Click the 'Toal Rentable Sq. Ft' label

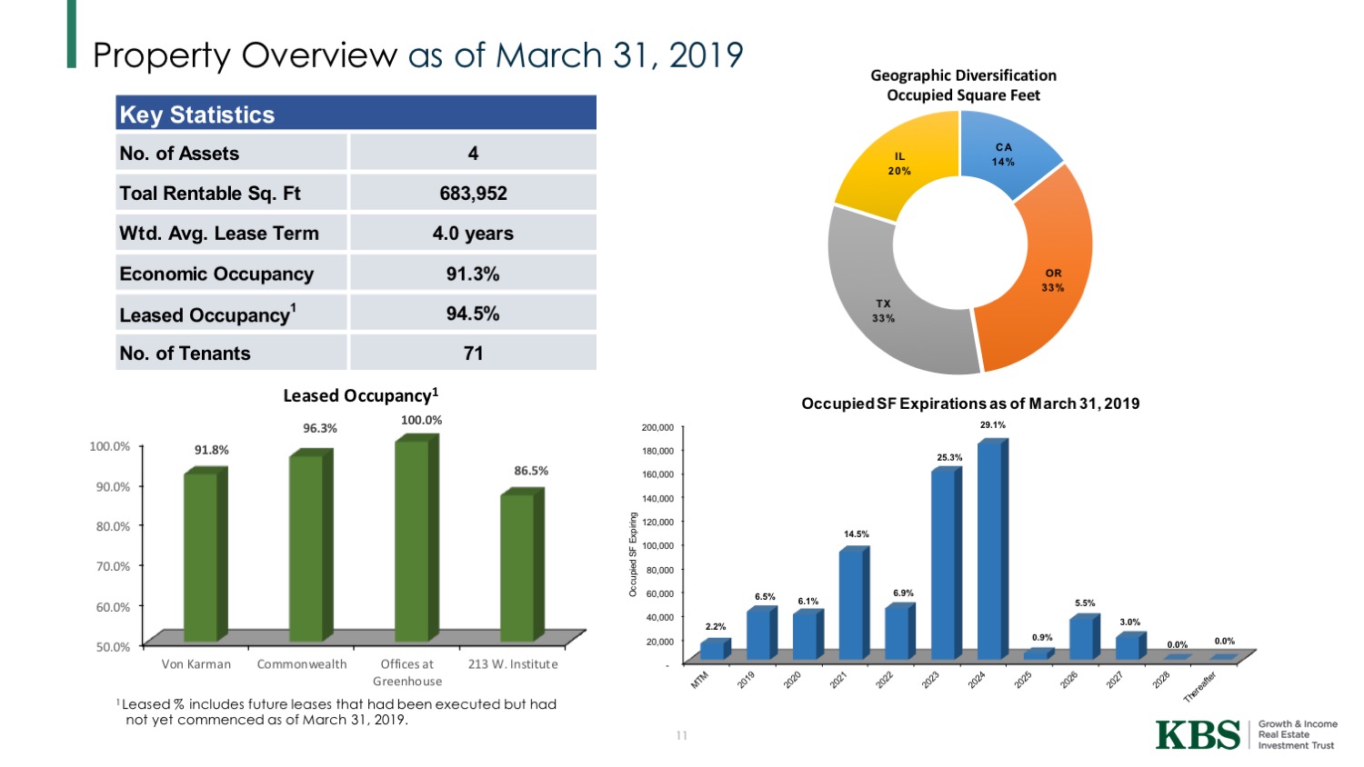click(x=210, y=194)
